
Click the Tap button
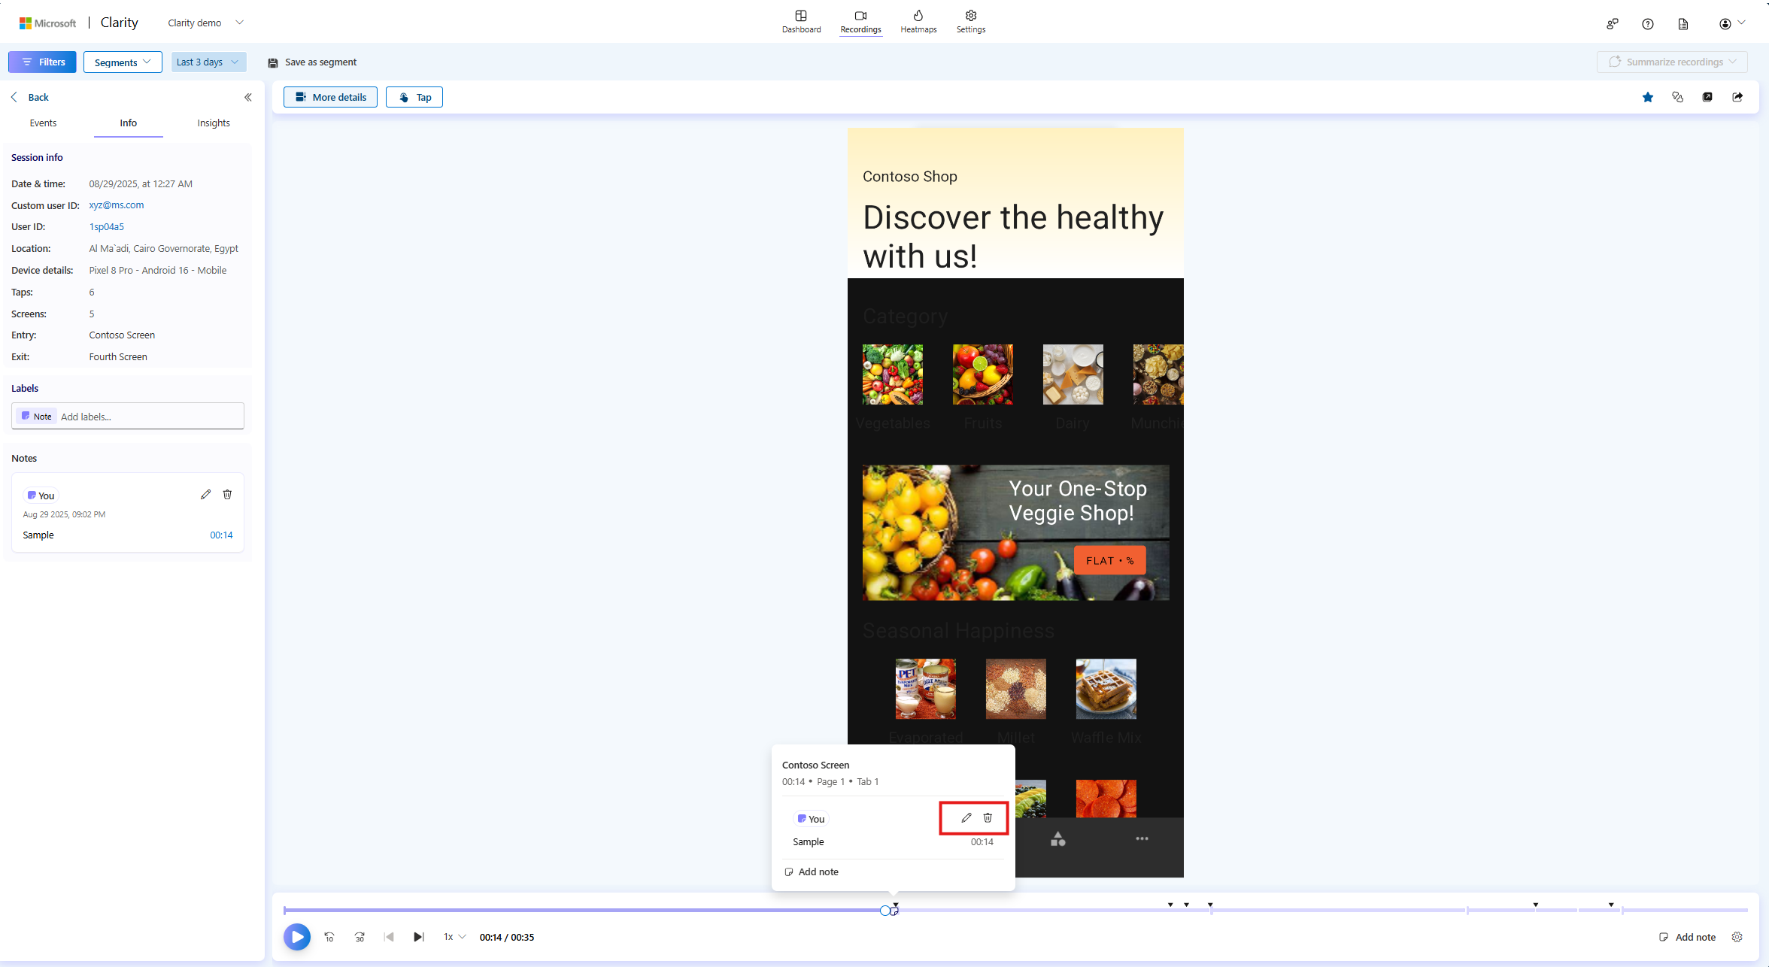(x=414, y=97)
